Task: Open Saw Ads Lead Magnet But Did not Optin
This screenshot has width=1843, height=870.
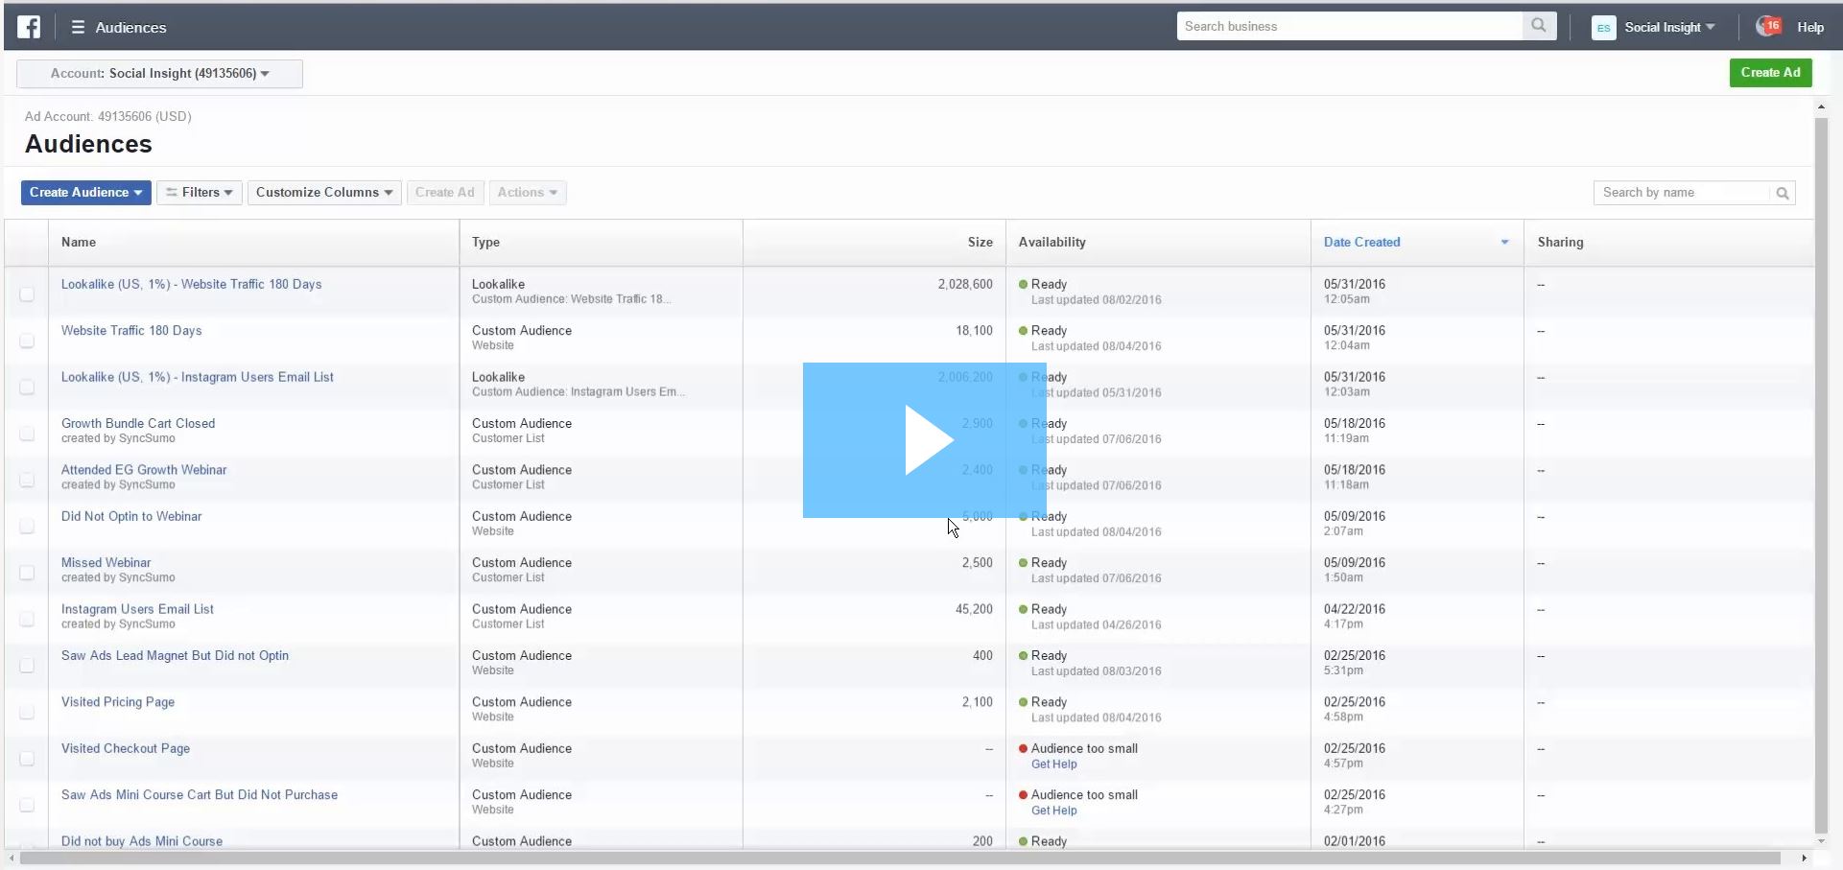Action: coord(175,656)
